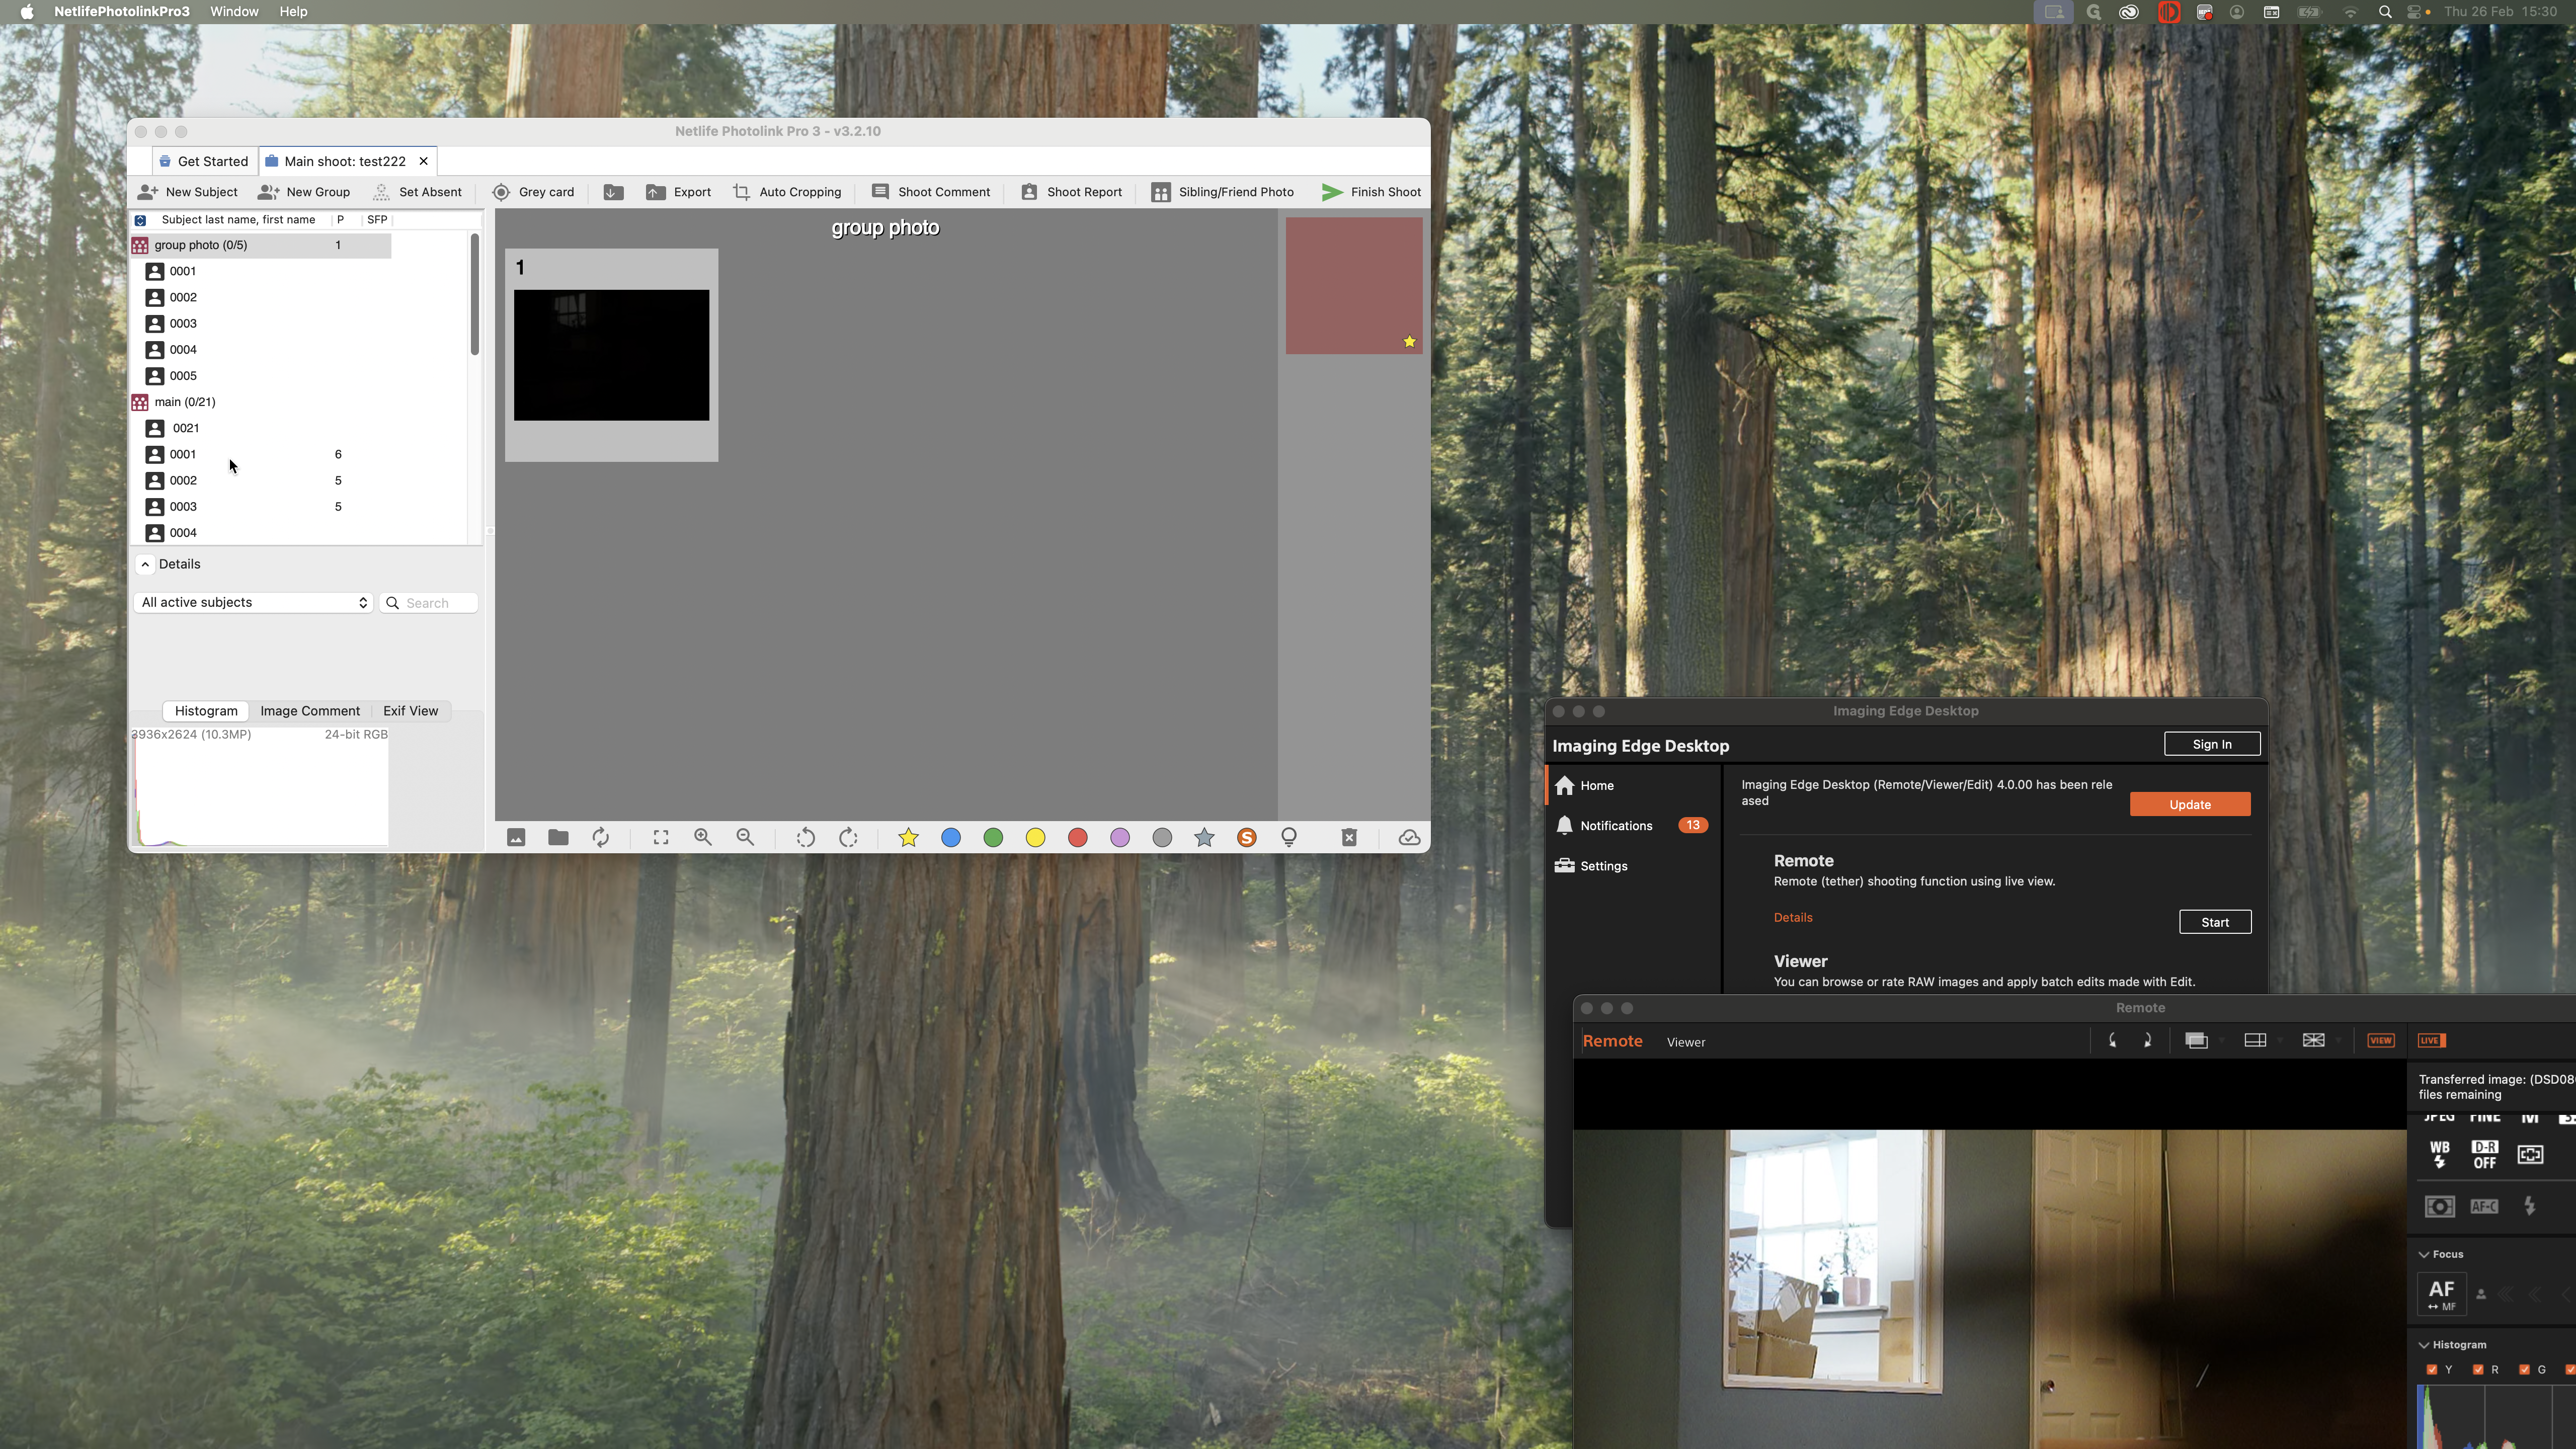
Task: Switch to the Exif View tab
Action: pos(410,711)
